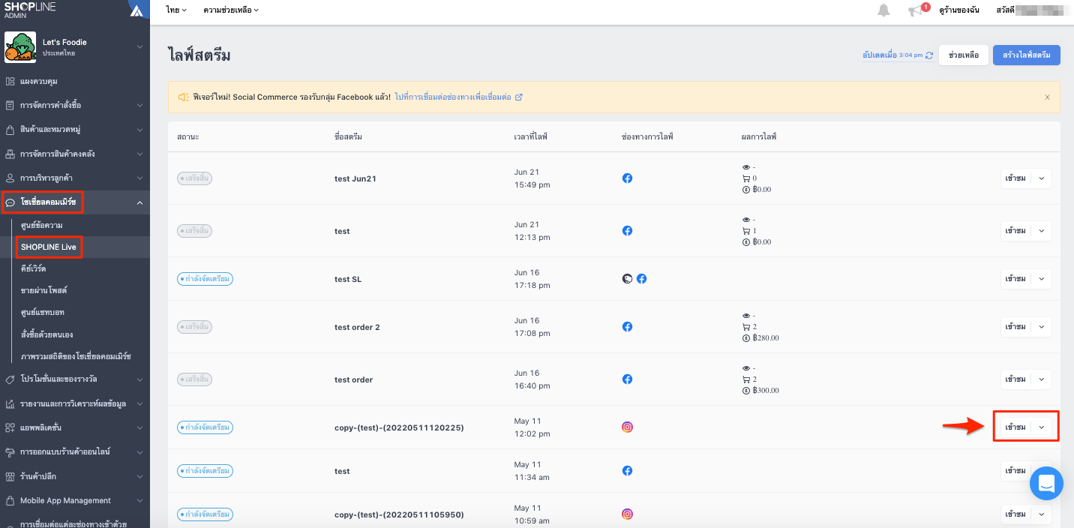Open external link icon in yellow banner

click(519, 97)
